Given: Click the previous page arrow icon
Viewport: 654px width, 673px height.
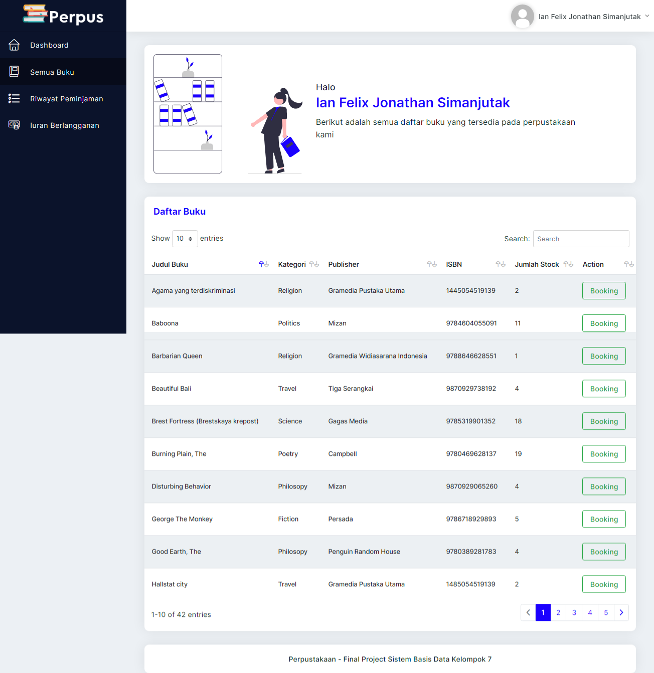Looking at the screenshot, I should point(528,612).
